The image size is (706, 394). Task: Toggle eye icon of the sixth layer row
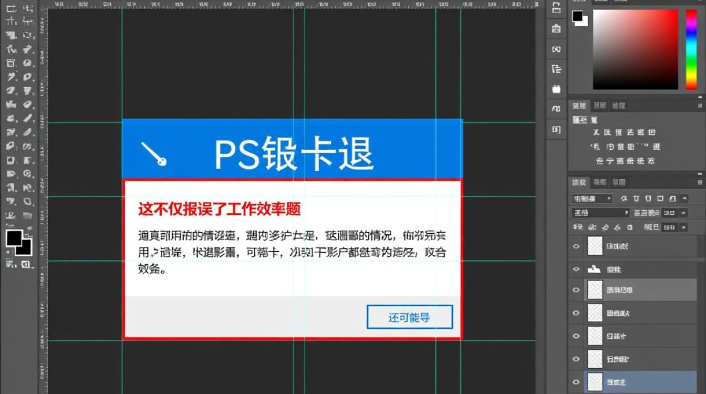(x=577, y=359)
